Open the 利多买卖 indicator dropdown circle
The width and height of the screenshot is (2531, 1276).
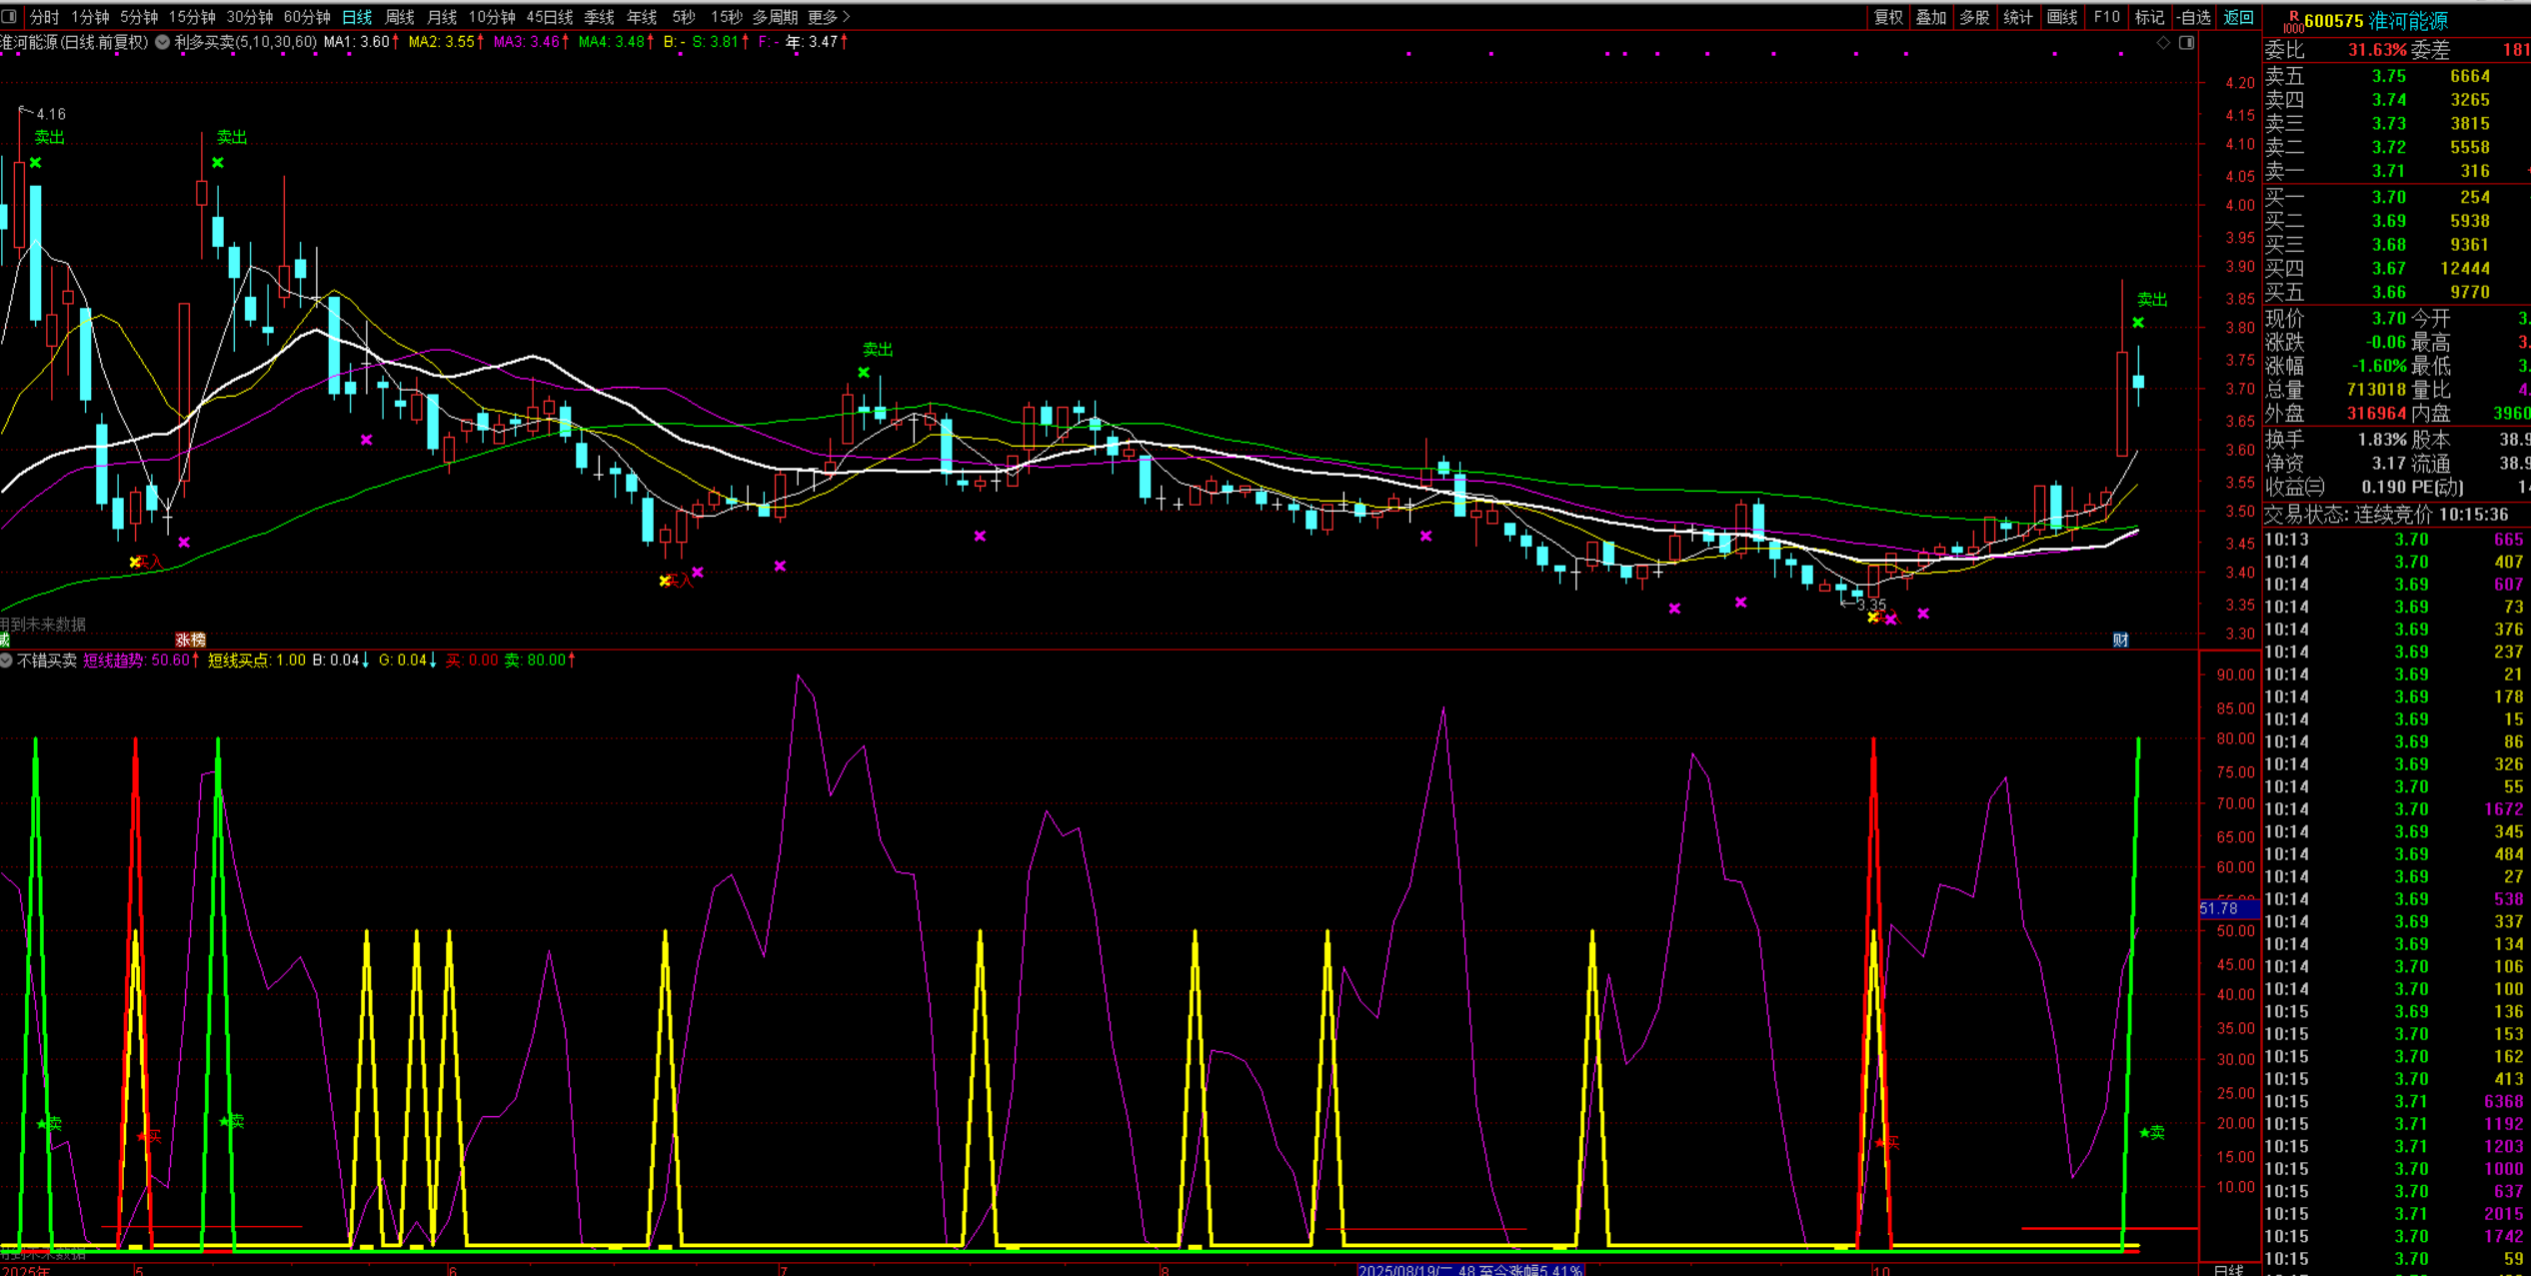162,42
